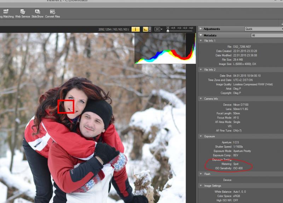Click Focus Mode value AF-S

click(x=236, y=118)
